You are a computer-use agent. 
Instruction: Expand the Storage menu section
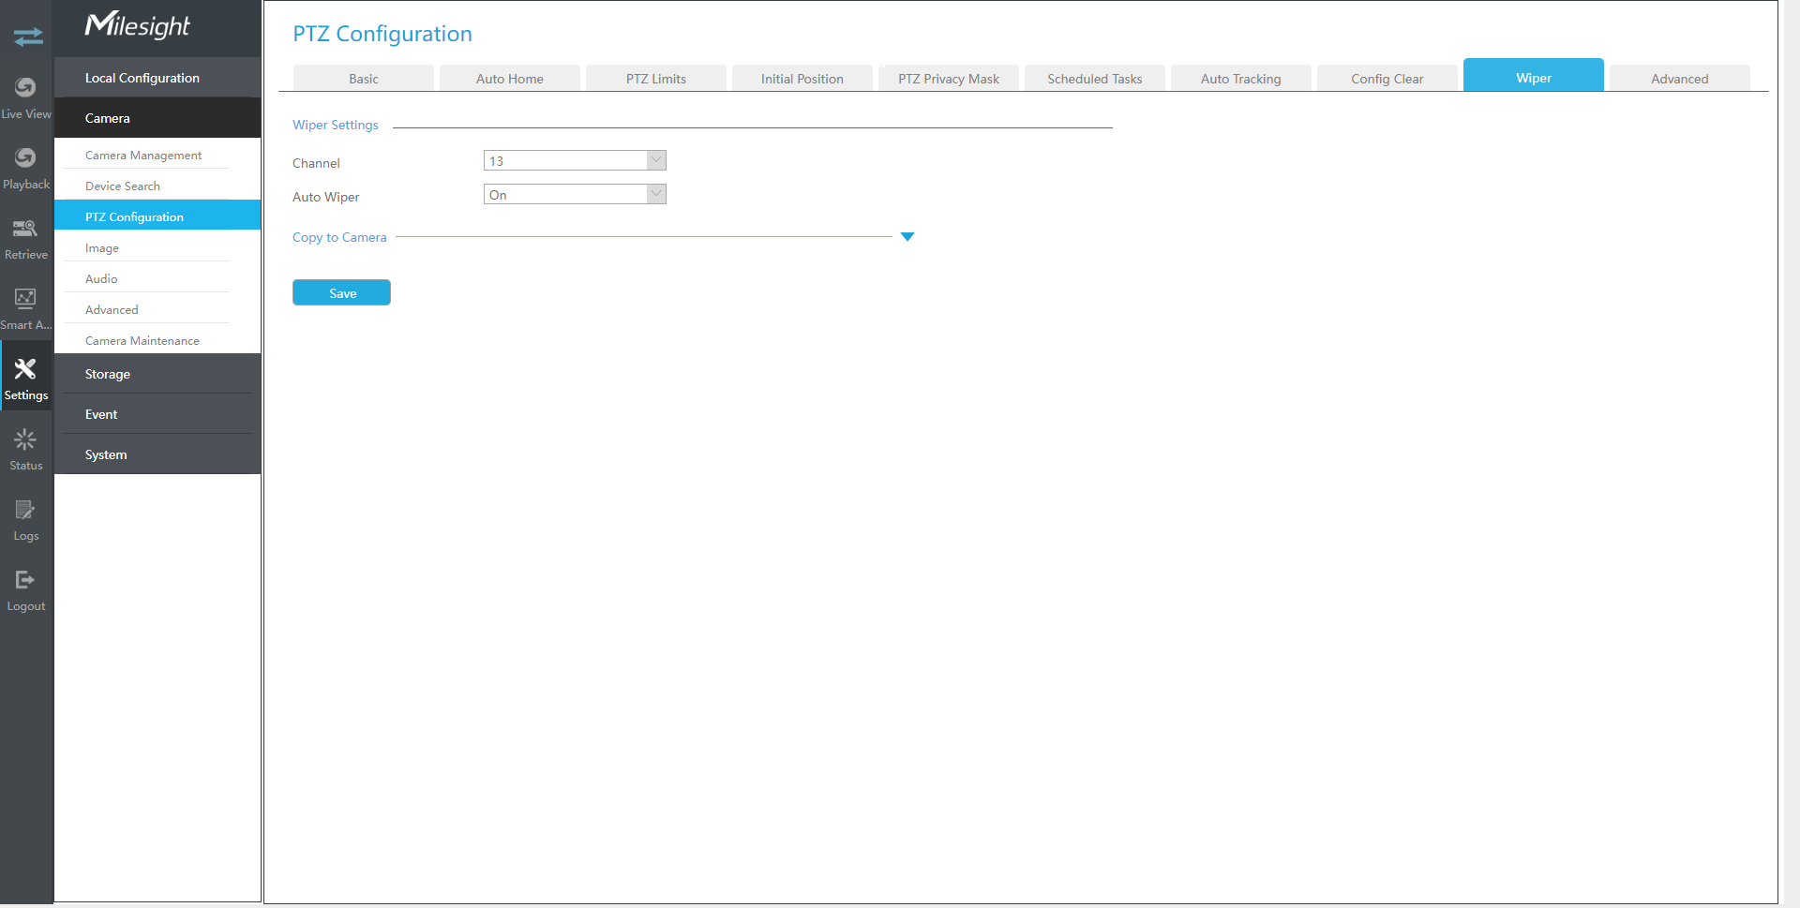click(157, 374)
